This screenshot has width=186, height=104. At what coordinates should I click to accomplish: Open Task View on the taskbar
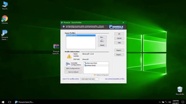pos(10,102)
